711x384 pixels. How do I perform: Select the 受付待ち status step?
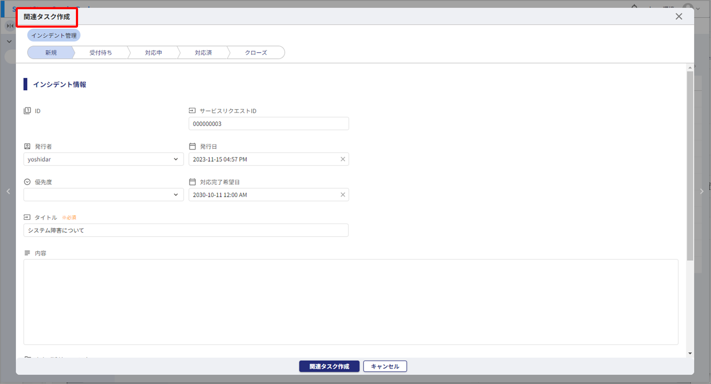pyautogui.click(x=101, y=52)
